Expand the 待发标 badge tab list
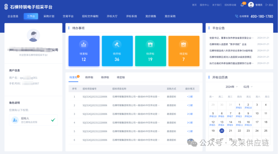 (x=73, y=77)
